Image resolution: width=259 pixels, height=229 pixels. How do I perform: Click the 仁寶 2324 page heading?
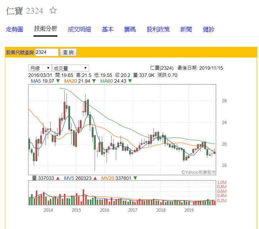24,11
